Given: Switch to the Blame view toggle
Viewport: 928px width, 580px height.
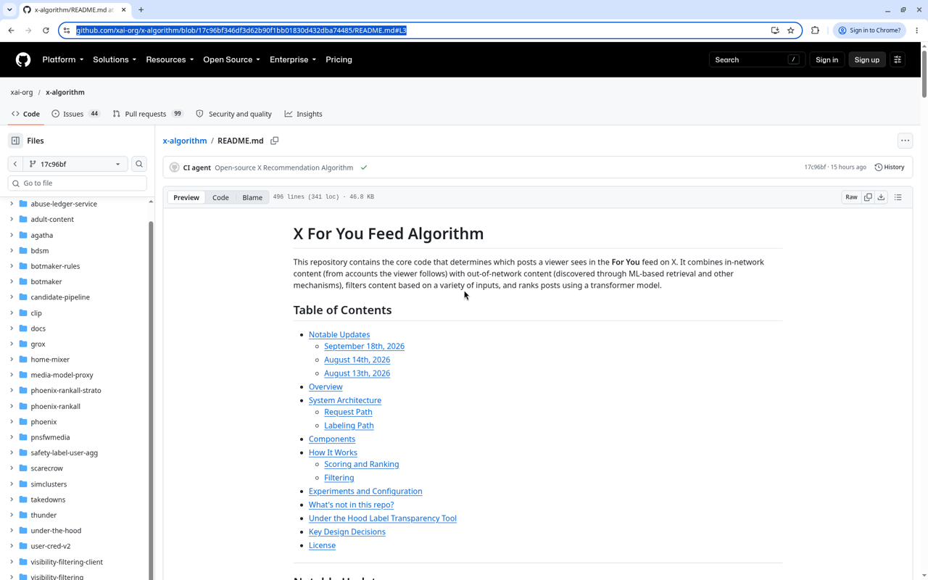Looking at the screenshot, I should [x=252, y=197].
